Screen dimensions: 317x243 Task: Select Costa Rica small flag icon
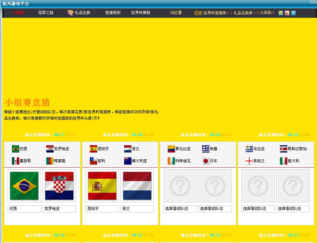pyautogui.click(x=283, y=149)
